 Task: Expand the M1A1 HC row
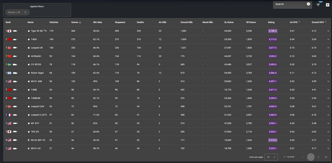328,148
